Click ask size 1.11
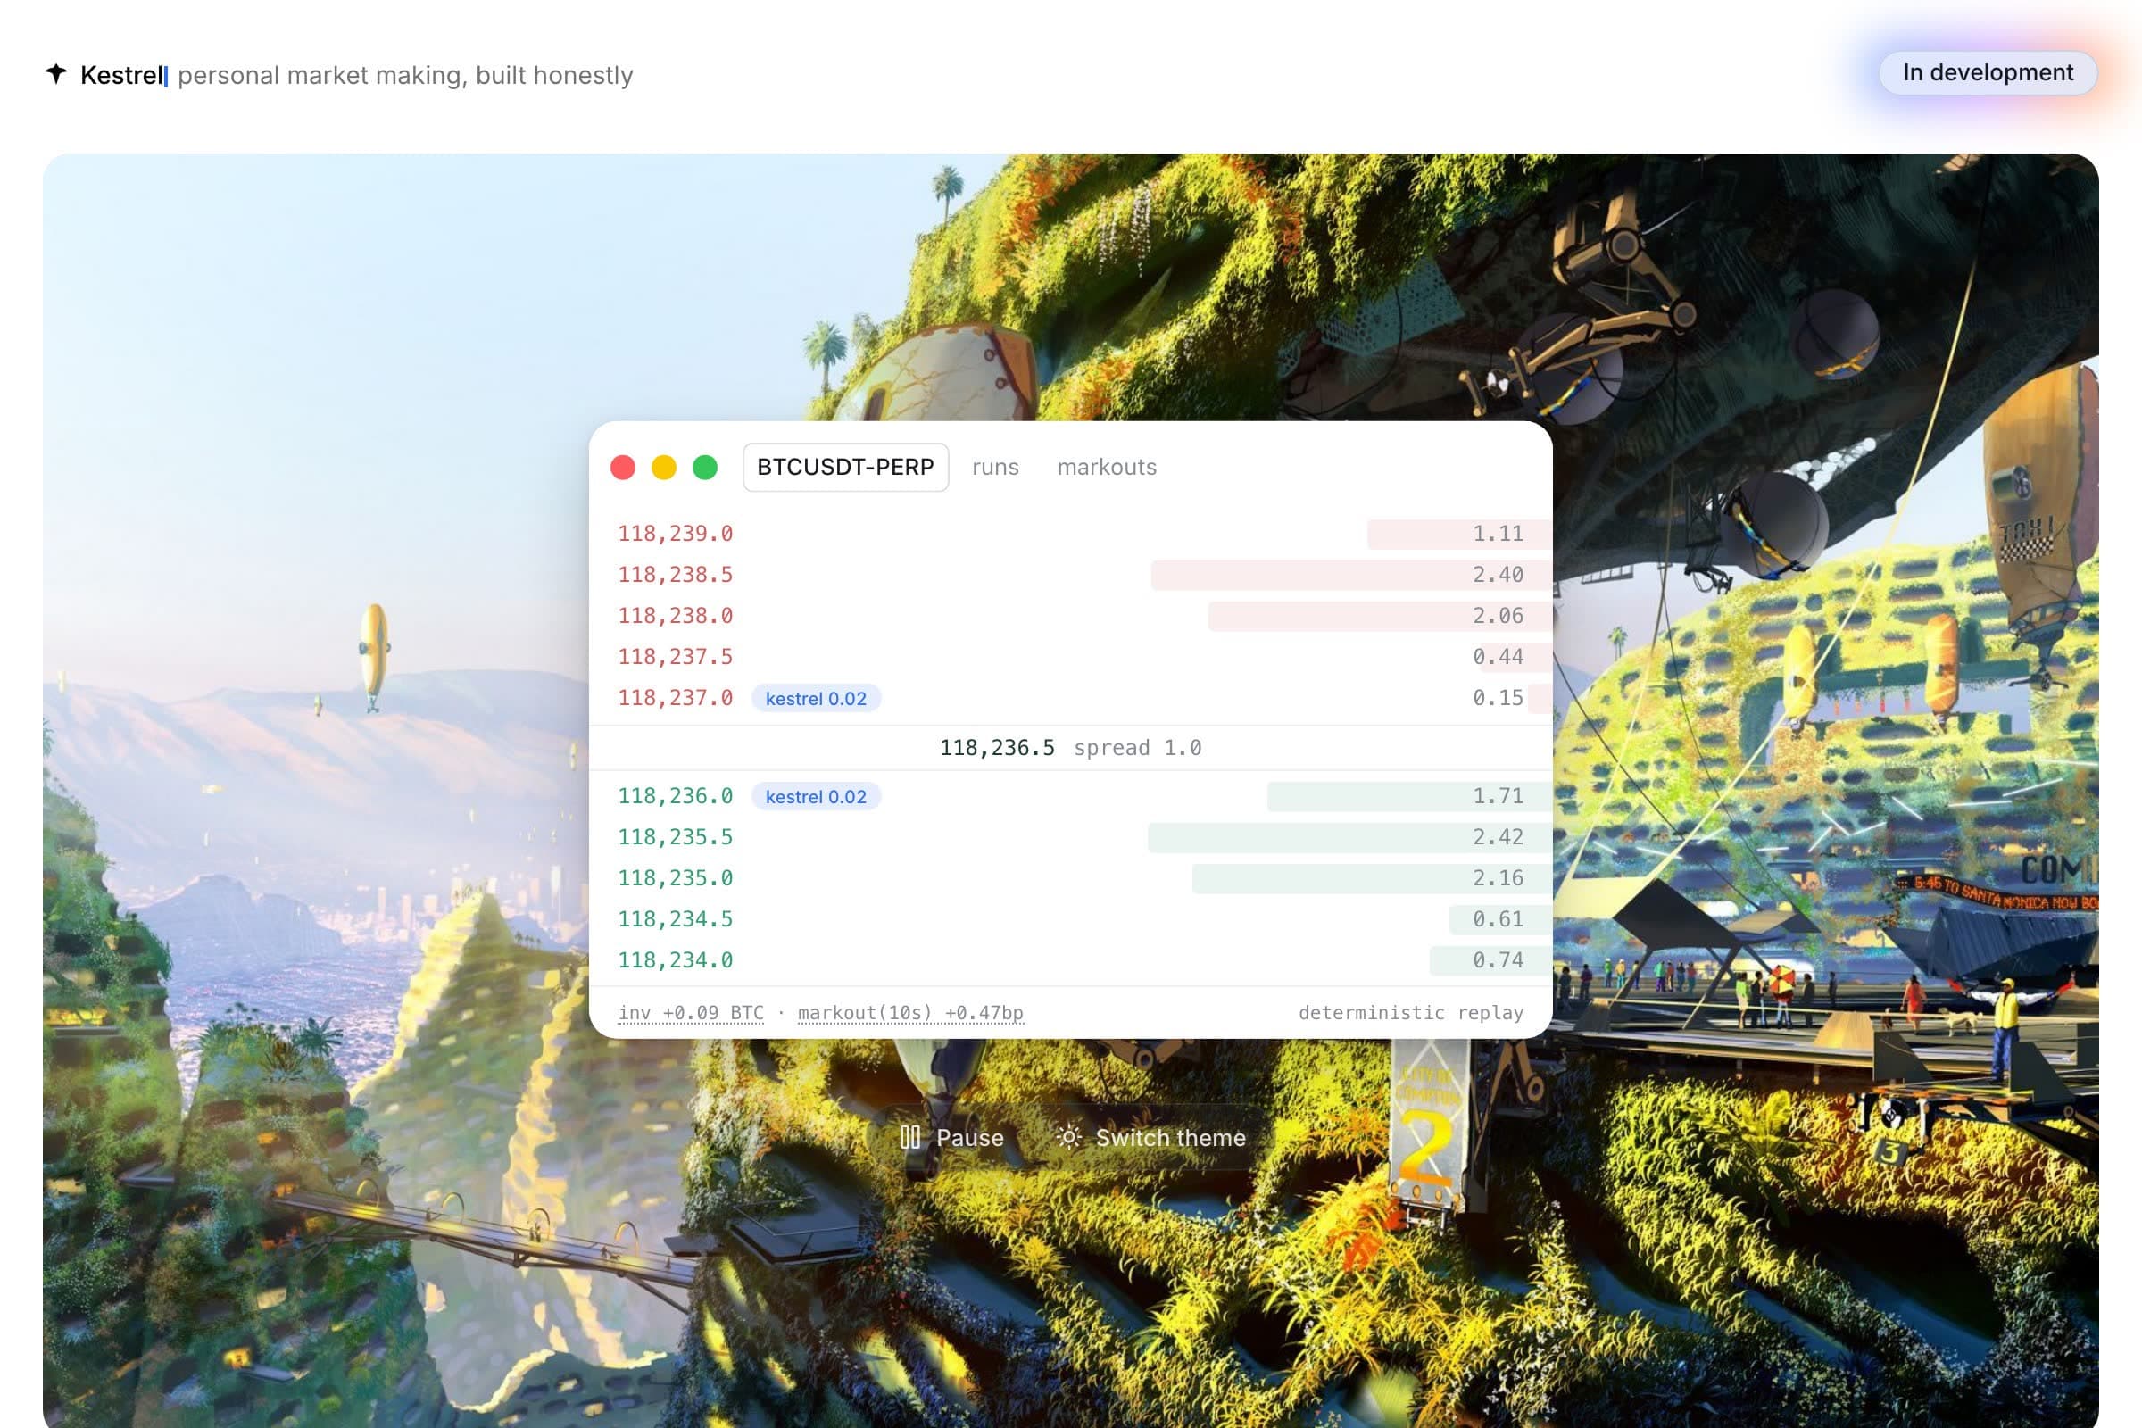The height and width of the screenshot is (1428, 2142). click(1499, 534)
